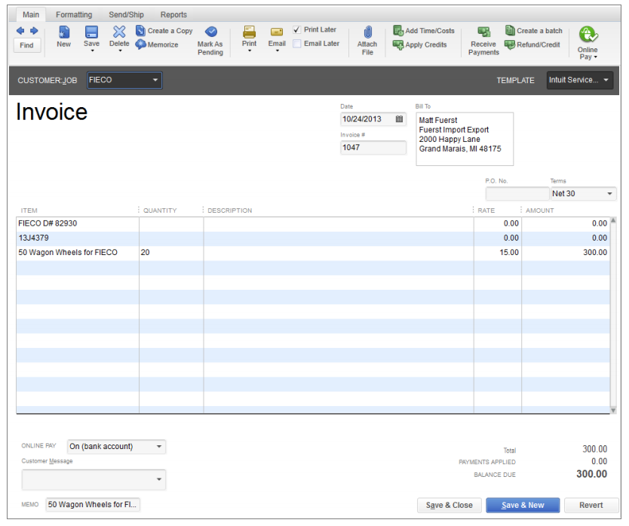This screenshot has width=629, height=526.
Task: Open Receive Payments
Action: (x=483, y=41)
